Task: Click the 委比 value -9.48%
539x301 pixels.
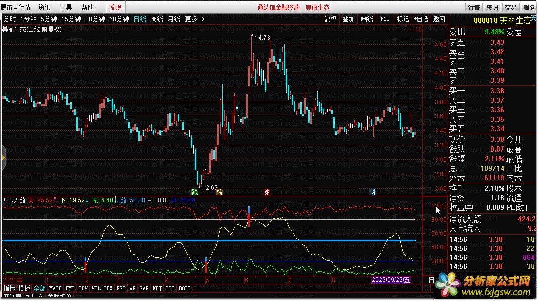Action: (x=493, y=32)
